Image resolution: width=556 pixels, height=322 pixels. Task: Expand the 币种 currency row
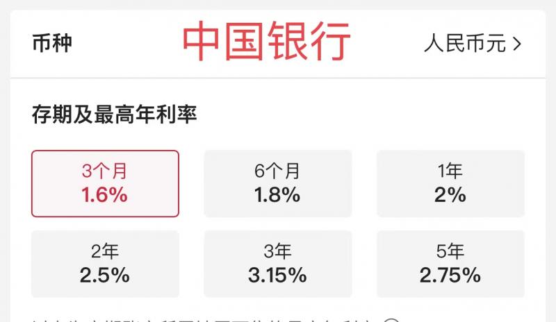click(x=277, y=44)
